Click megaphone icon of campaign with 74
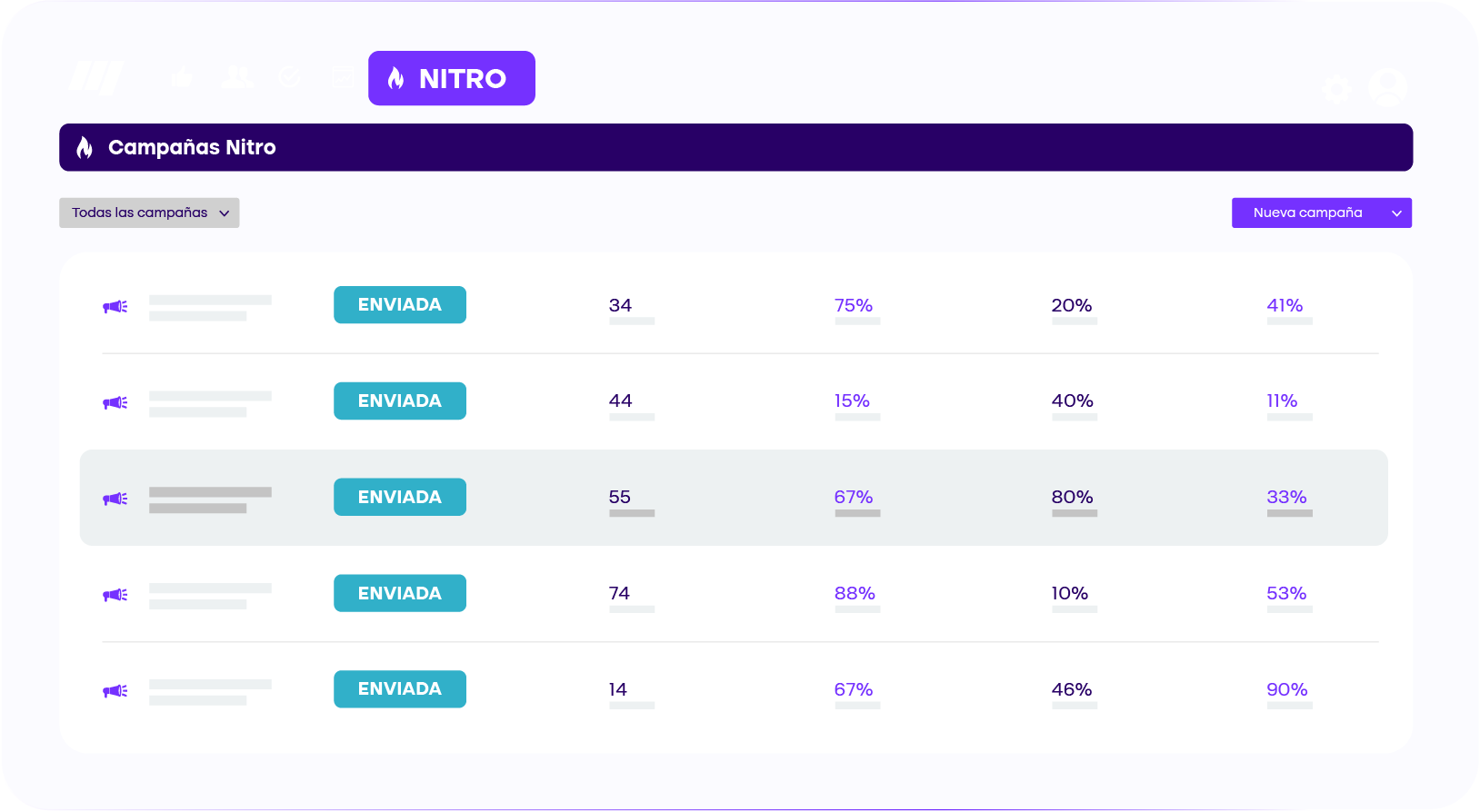This screenshot has height=811, width=1480. pyautogui.click(x=115, y=595)
